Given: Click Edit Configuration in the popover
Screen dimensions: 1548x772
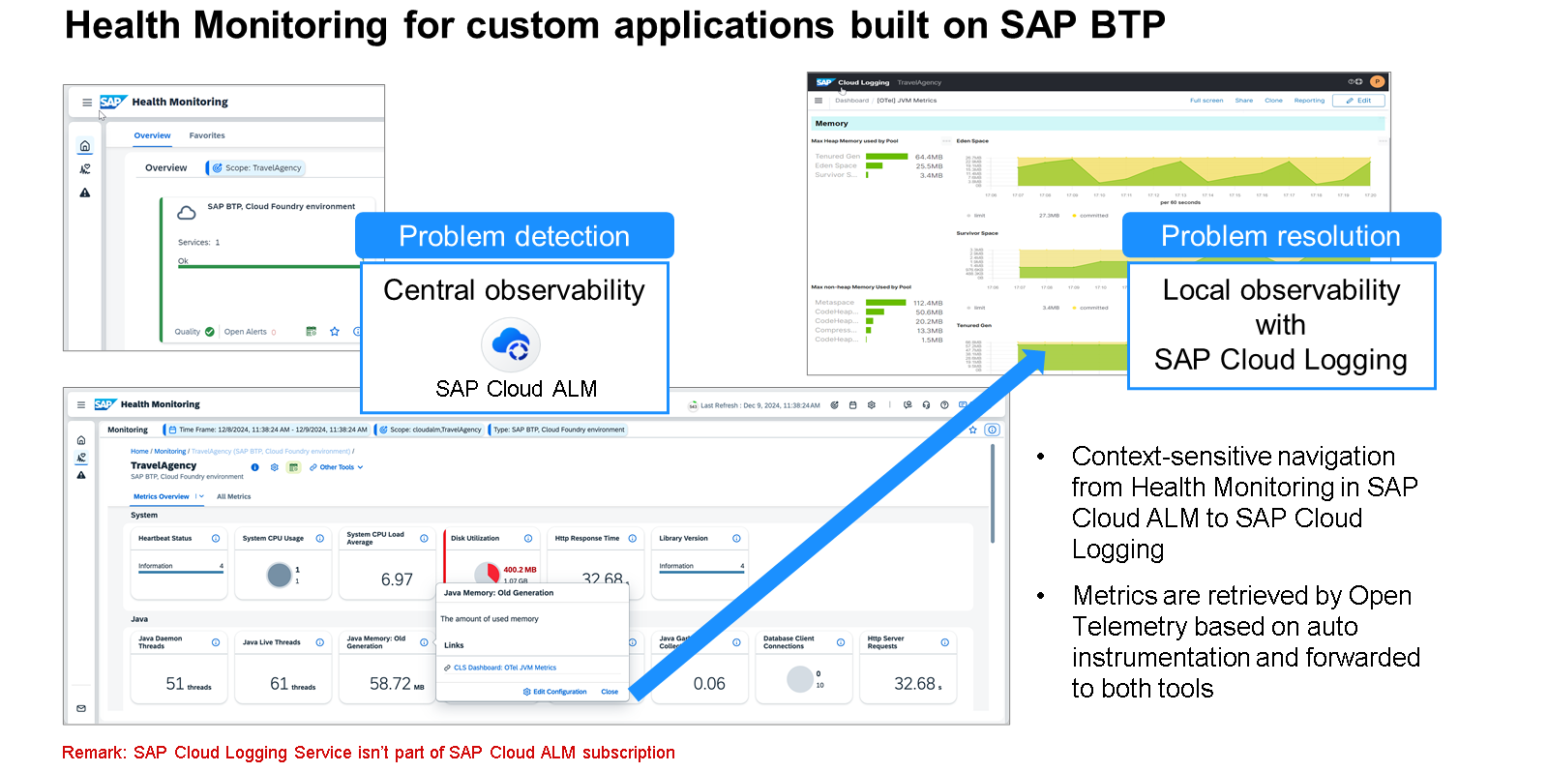Looking at the screenshot, I should [x=555, y=692].
